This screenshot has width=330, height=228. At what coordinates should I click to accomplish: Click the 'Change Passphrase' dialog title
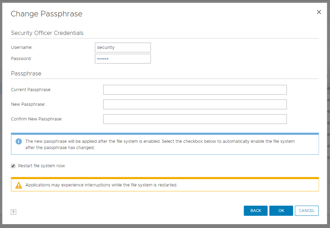46,14
